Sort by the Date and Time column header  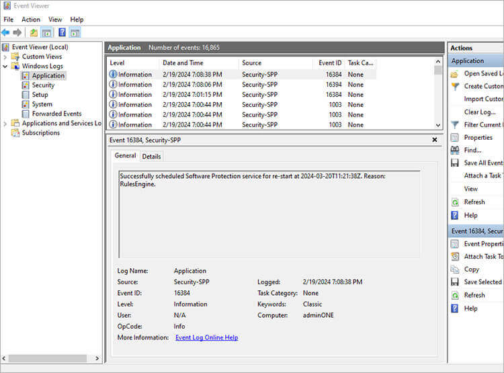pos(200,63)
